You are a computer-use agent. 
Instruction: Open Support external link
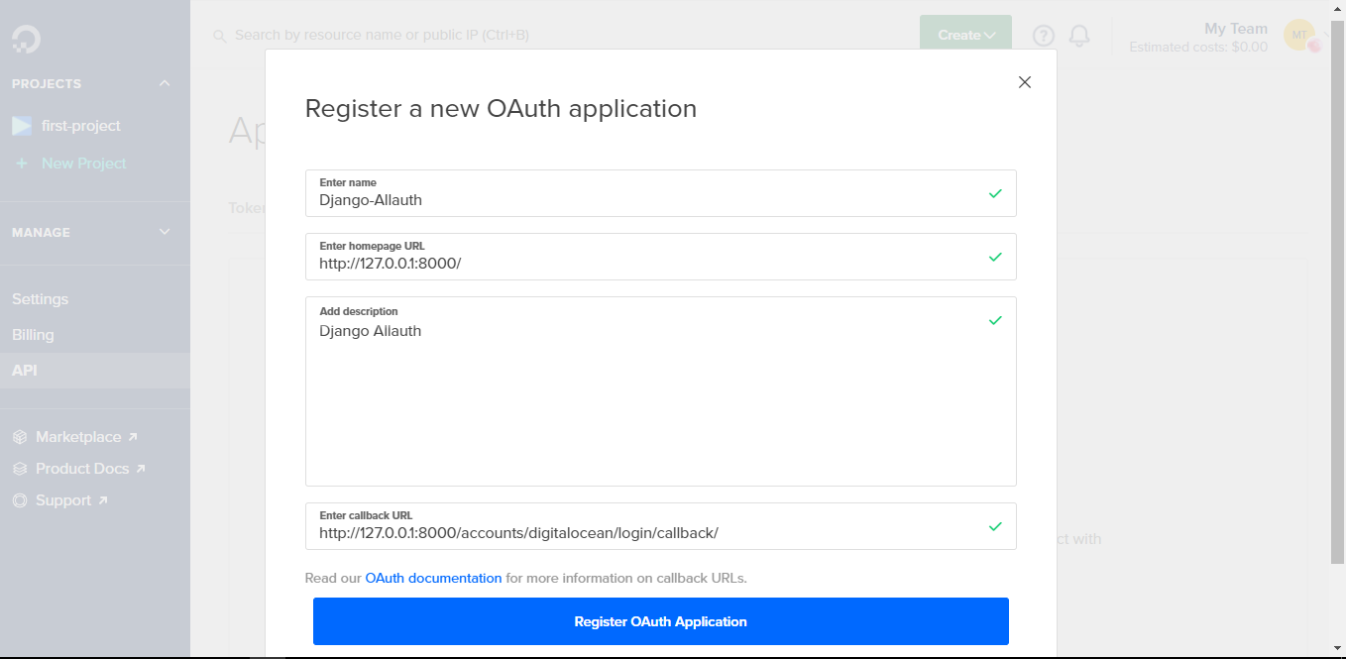point(71,500)
